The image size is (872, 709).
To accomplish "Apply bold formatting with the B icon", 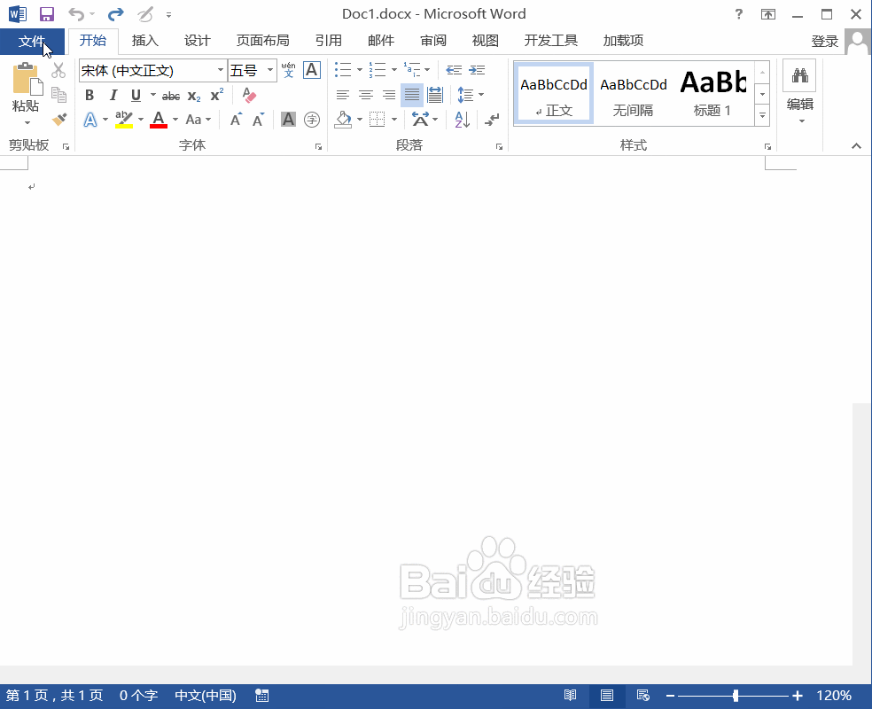I will click(x=90, y=95).
